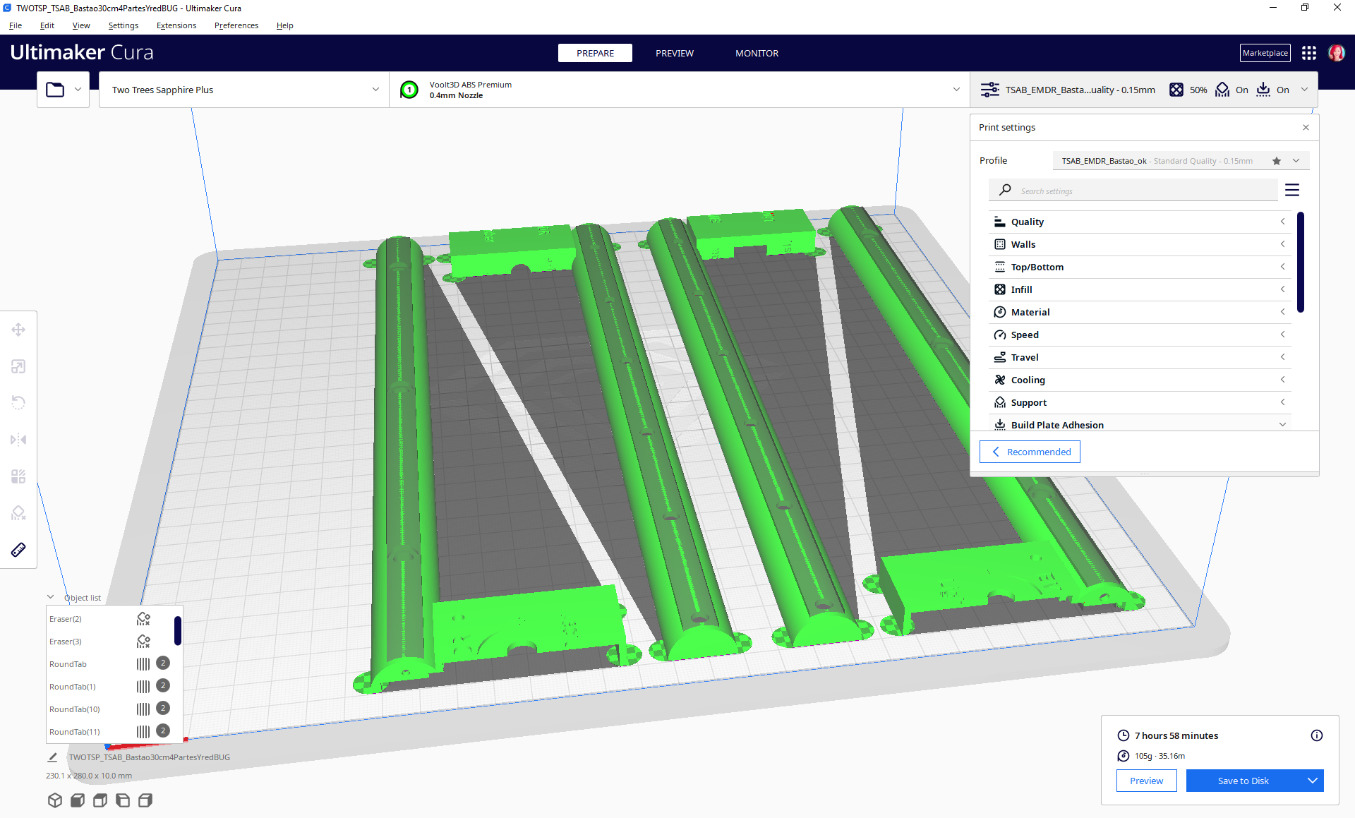
Task: Click inside the Search settings field
Action: point(1129,190)
